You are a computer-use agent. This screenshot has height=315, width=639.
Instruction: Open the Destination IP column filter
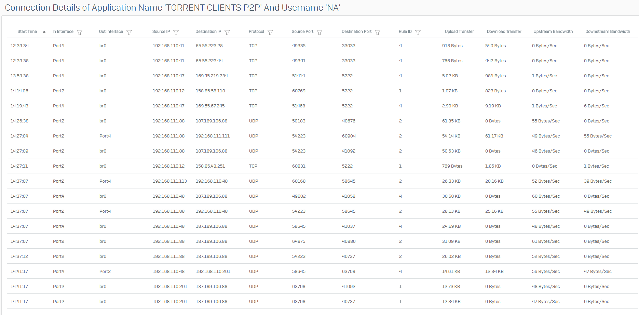227,32
